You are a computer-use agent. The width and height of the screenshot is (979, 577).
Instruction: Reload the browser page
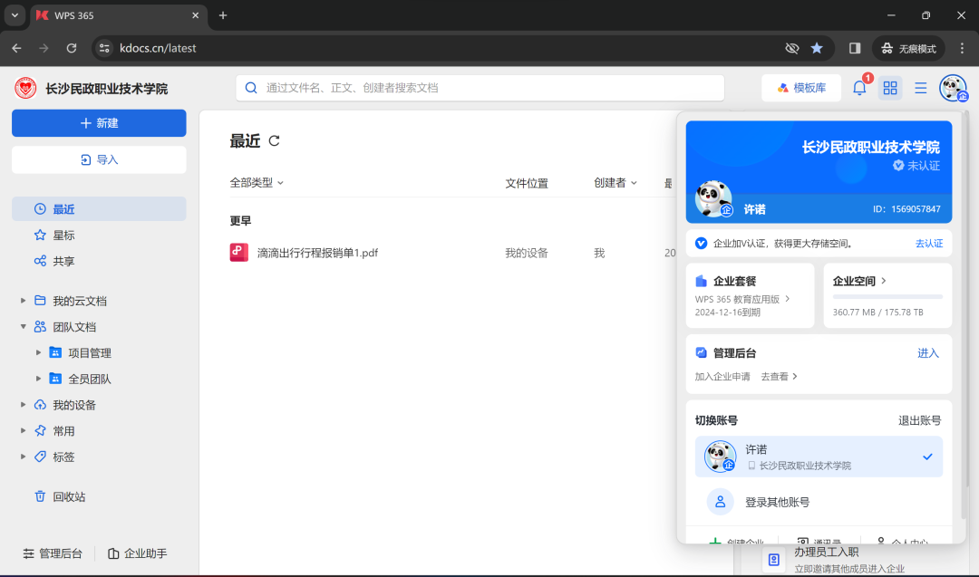tap(72, 48)
